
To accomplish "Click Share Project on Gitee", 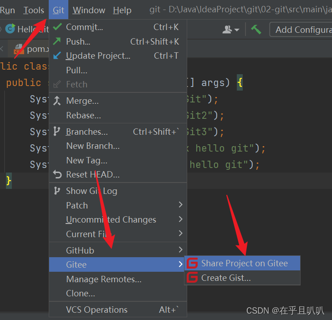I will [242, 263].
